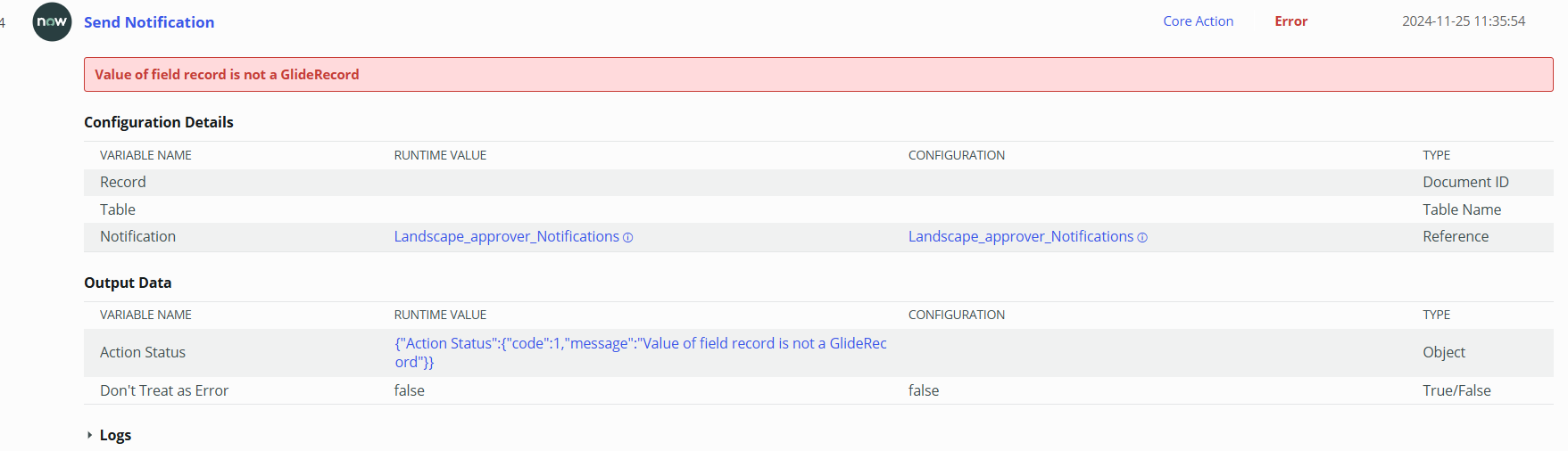Open Landscape_approver_Notifications under Configuration column
Viewport: 1568px width, 451px height.
[x=1020, y=236]
